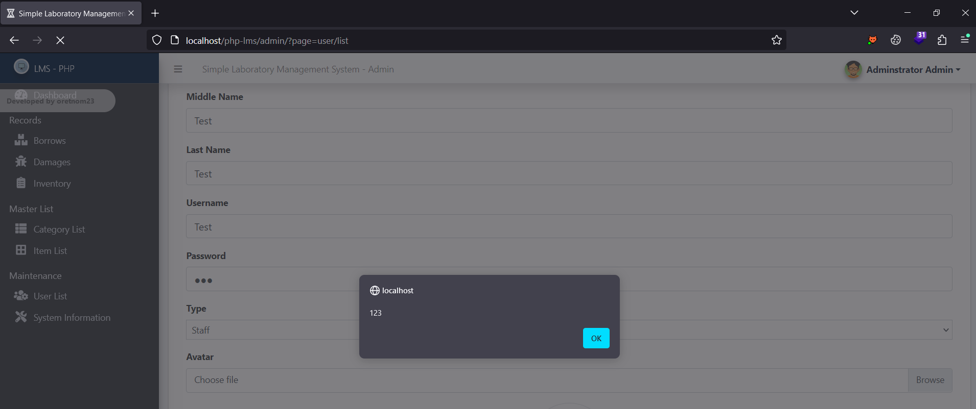
Task: Open a new browser tab
Action: (155, 13)
